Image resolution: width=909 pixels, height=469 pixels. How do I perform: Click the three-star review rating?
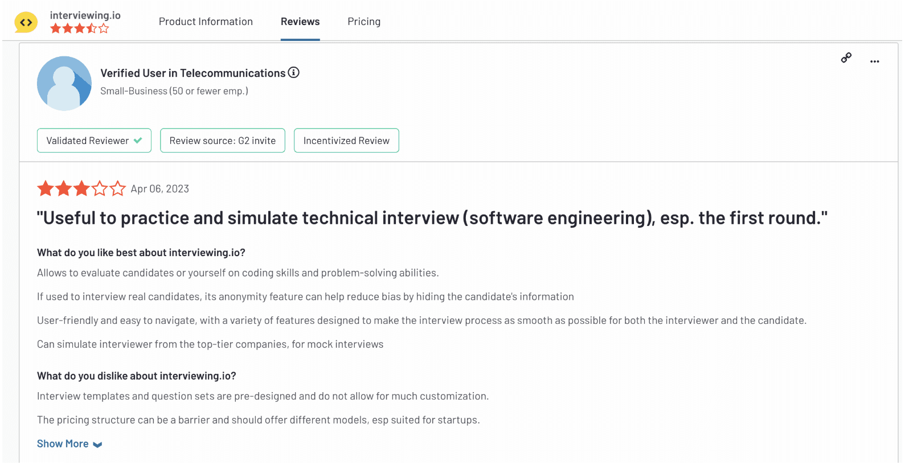[x=81, y=188]
